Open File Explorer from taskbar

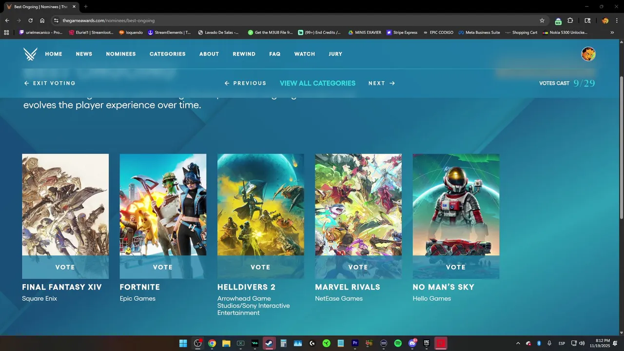tap(226, 343)
